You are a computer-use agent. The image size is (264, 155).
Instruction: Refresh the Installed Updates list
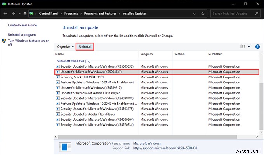(203, 14)
